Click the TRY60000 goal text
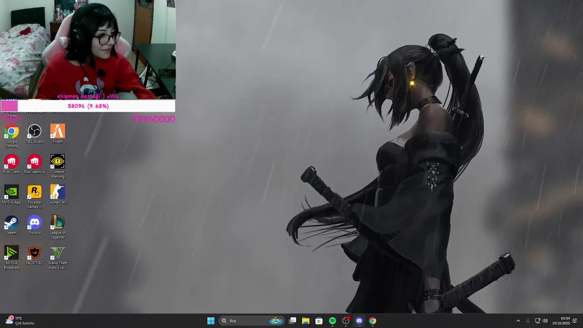The image size is (583, 328). 153,119
